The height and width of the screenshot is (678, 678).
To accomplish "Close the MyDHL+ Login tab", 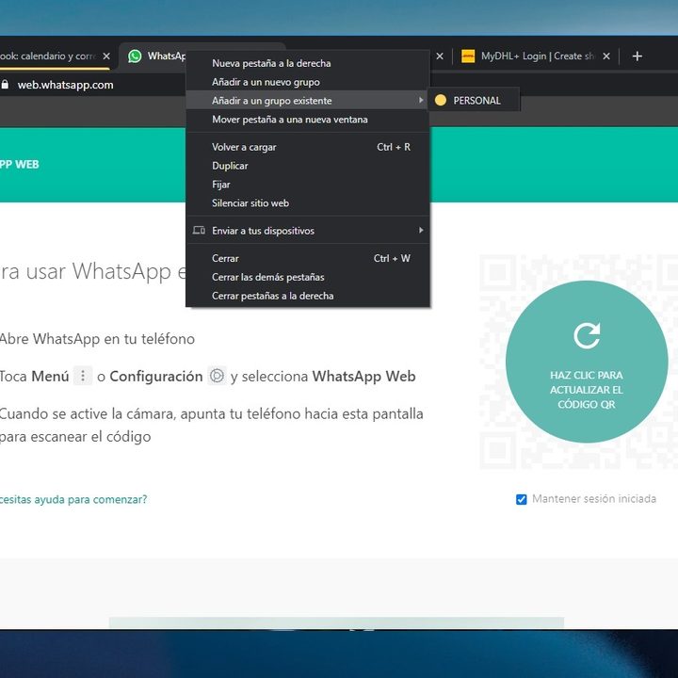I will [606, 56].
